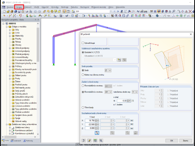Click the Open file folder icon
This screenshot has width=195, height=146.
8,12
